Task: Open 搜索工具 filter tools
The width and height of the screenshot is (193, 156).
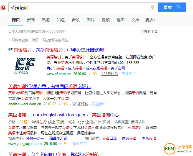Action: [149, 32]
